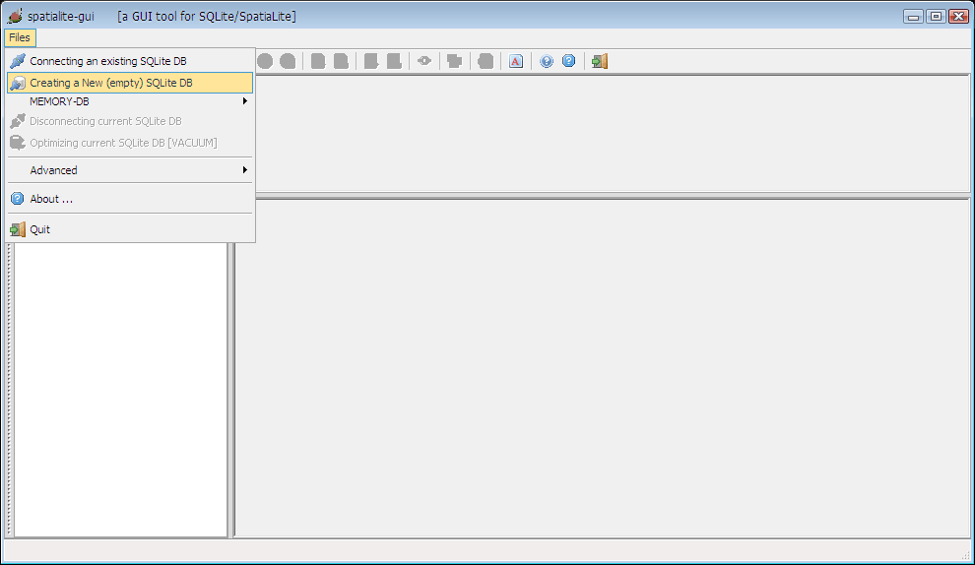Click the round blue question-mark toolbar icon

pos(546,61)
